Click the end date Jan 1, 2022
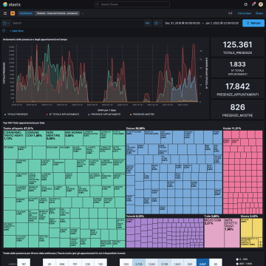This screenshot has width=266, height=266. pyautogui.click(x=222, y=23)
